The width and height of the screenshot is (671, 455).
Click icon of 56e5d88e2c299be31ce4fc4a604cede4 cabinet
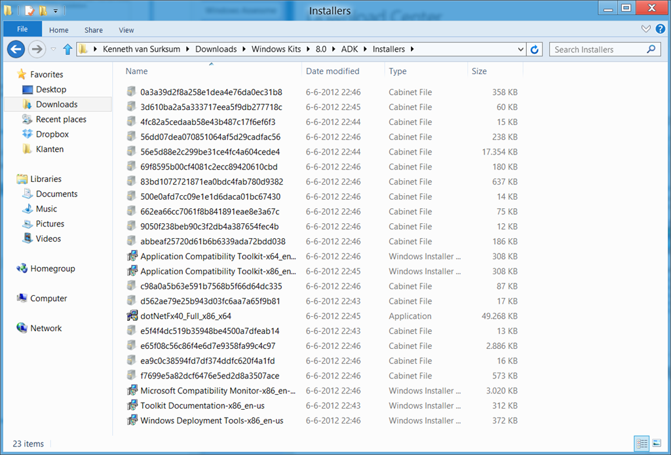point(131,151)
